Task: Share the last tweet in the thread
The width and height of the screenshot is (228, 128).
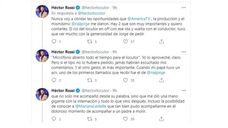Action: [x=161, y=119]
